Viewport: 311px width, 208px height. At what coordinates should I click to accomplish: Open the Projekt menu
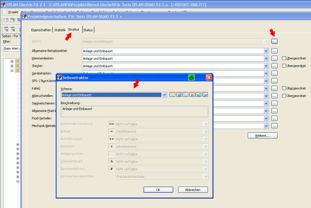tap(13, 12)
